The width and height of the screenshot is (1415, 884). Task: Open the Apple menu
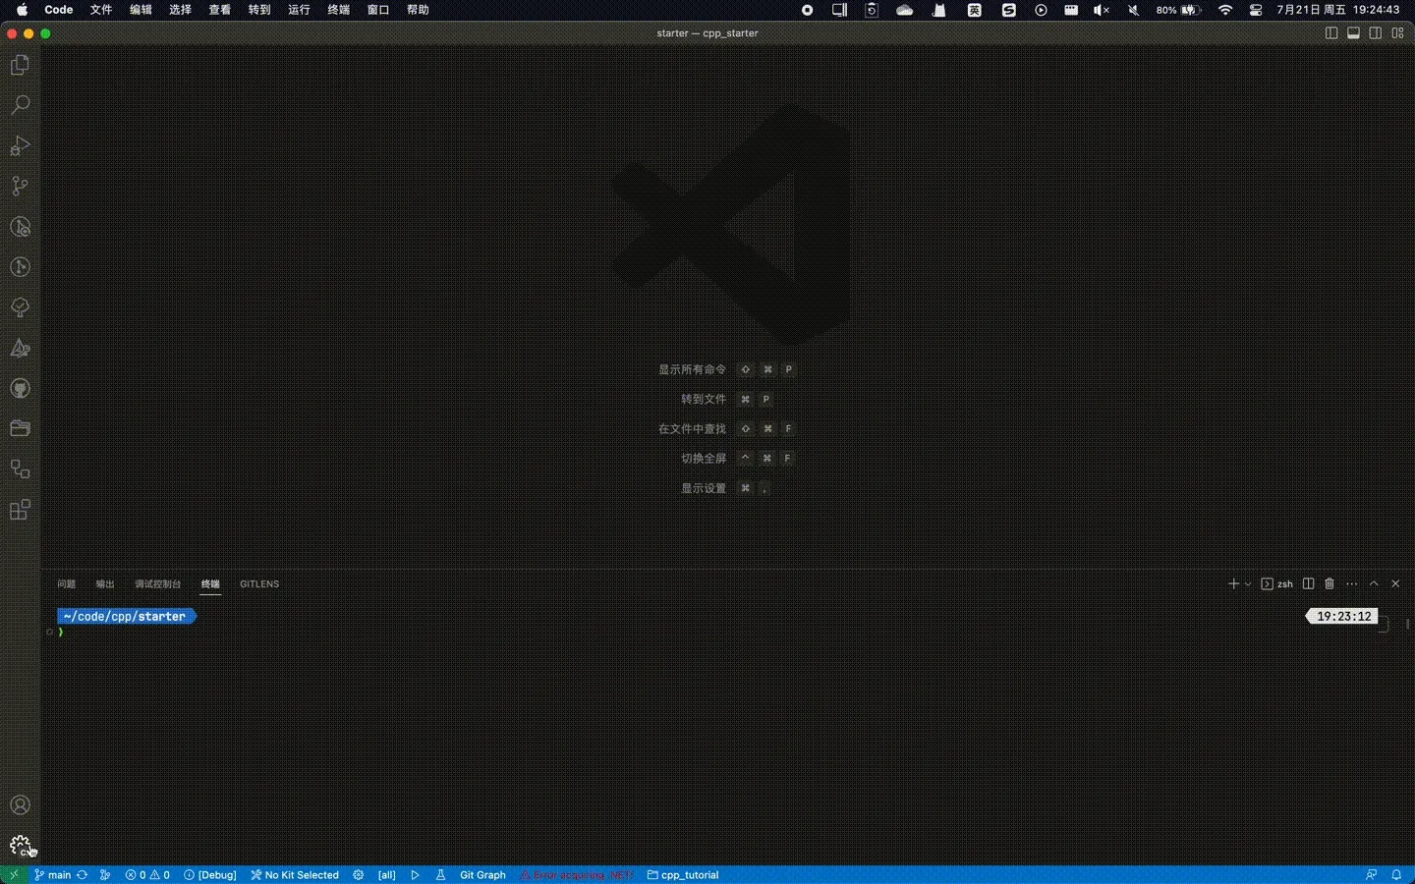coord(22,10)
